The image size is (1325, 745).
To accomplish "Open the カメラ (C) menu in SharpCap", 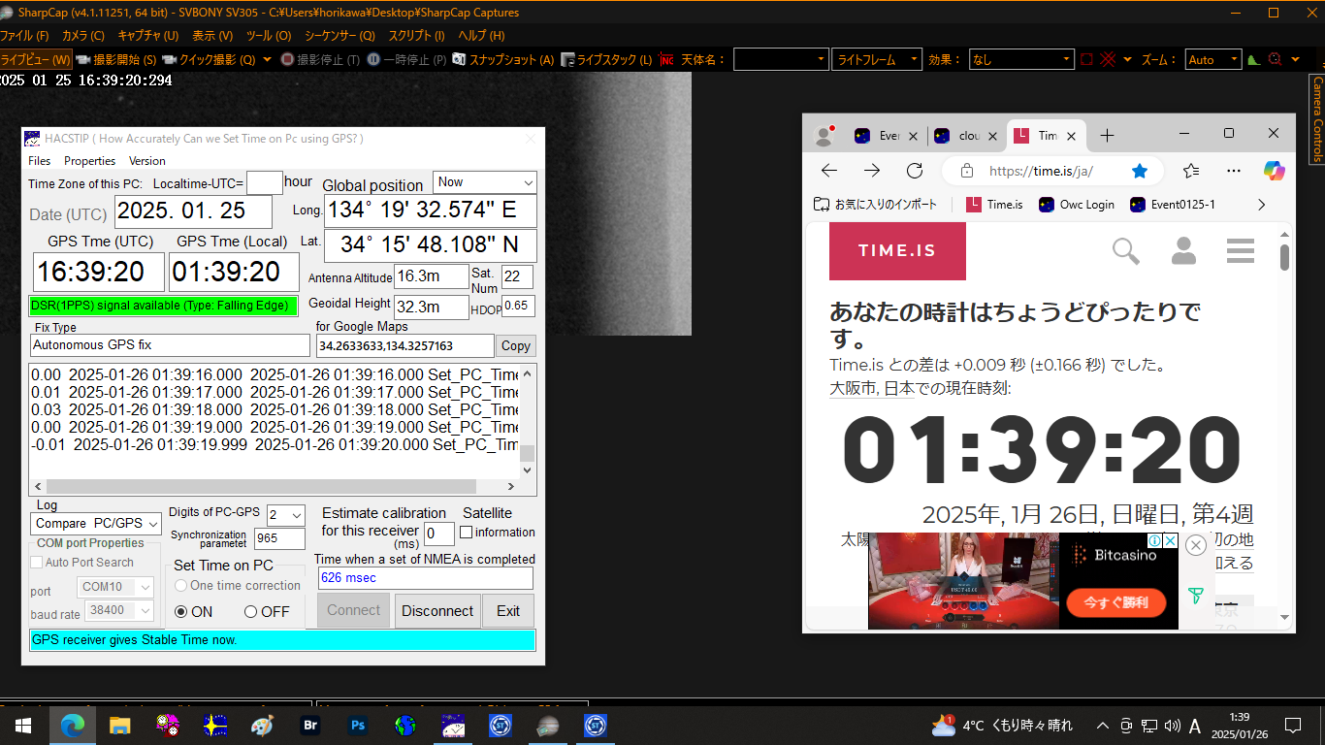I will click(82, 36).
